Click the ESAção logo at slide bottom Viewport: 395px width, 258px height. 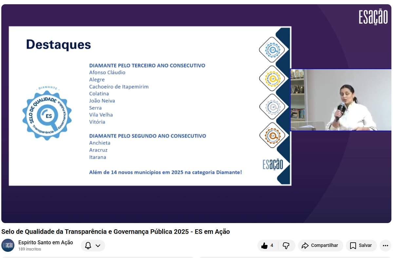pos(273,164)
